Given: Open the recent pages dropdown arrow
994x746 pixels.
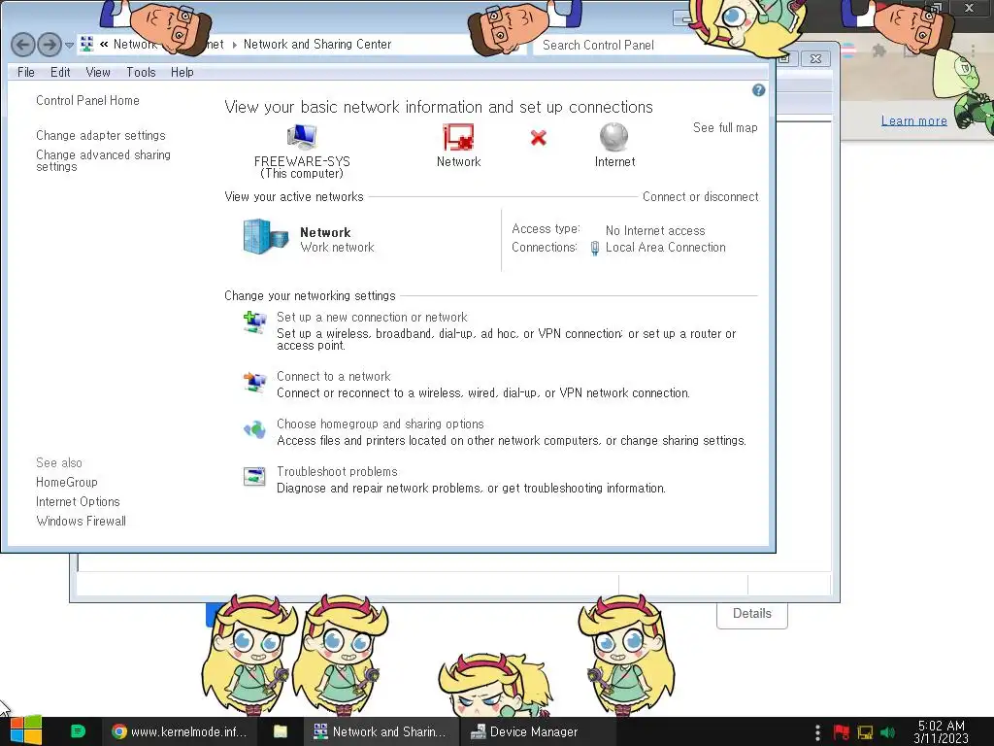Looking at the screenshot, I should tap(69, 45).
